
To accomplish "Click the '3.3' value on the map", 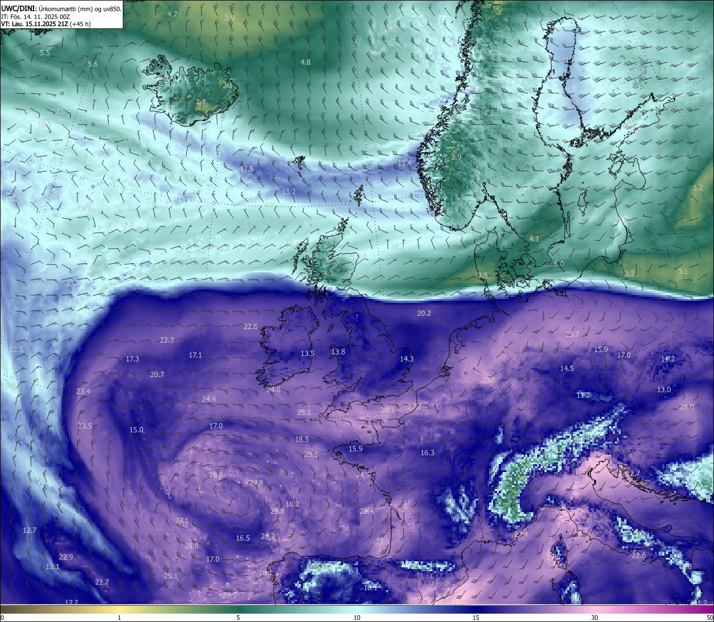I will point(629,273).
